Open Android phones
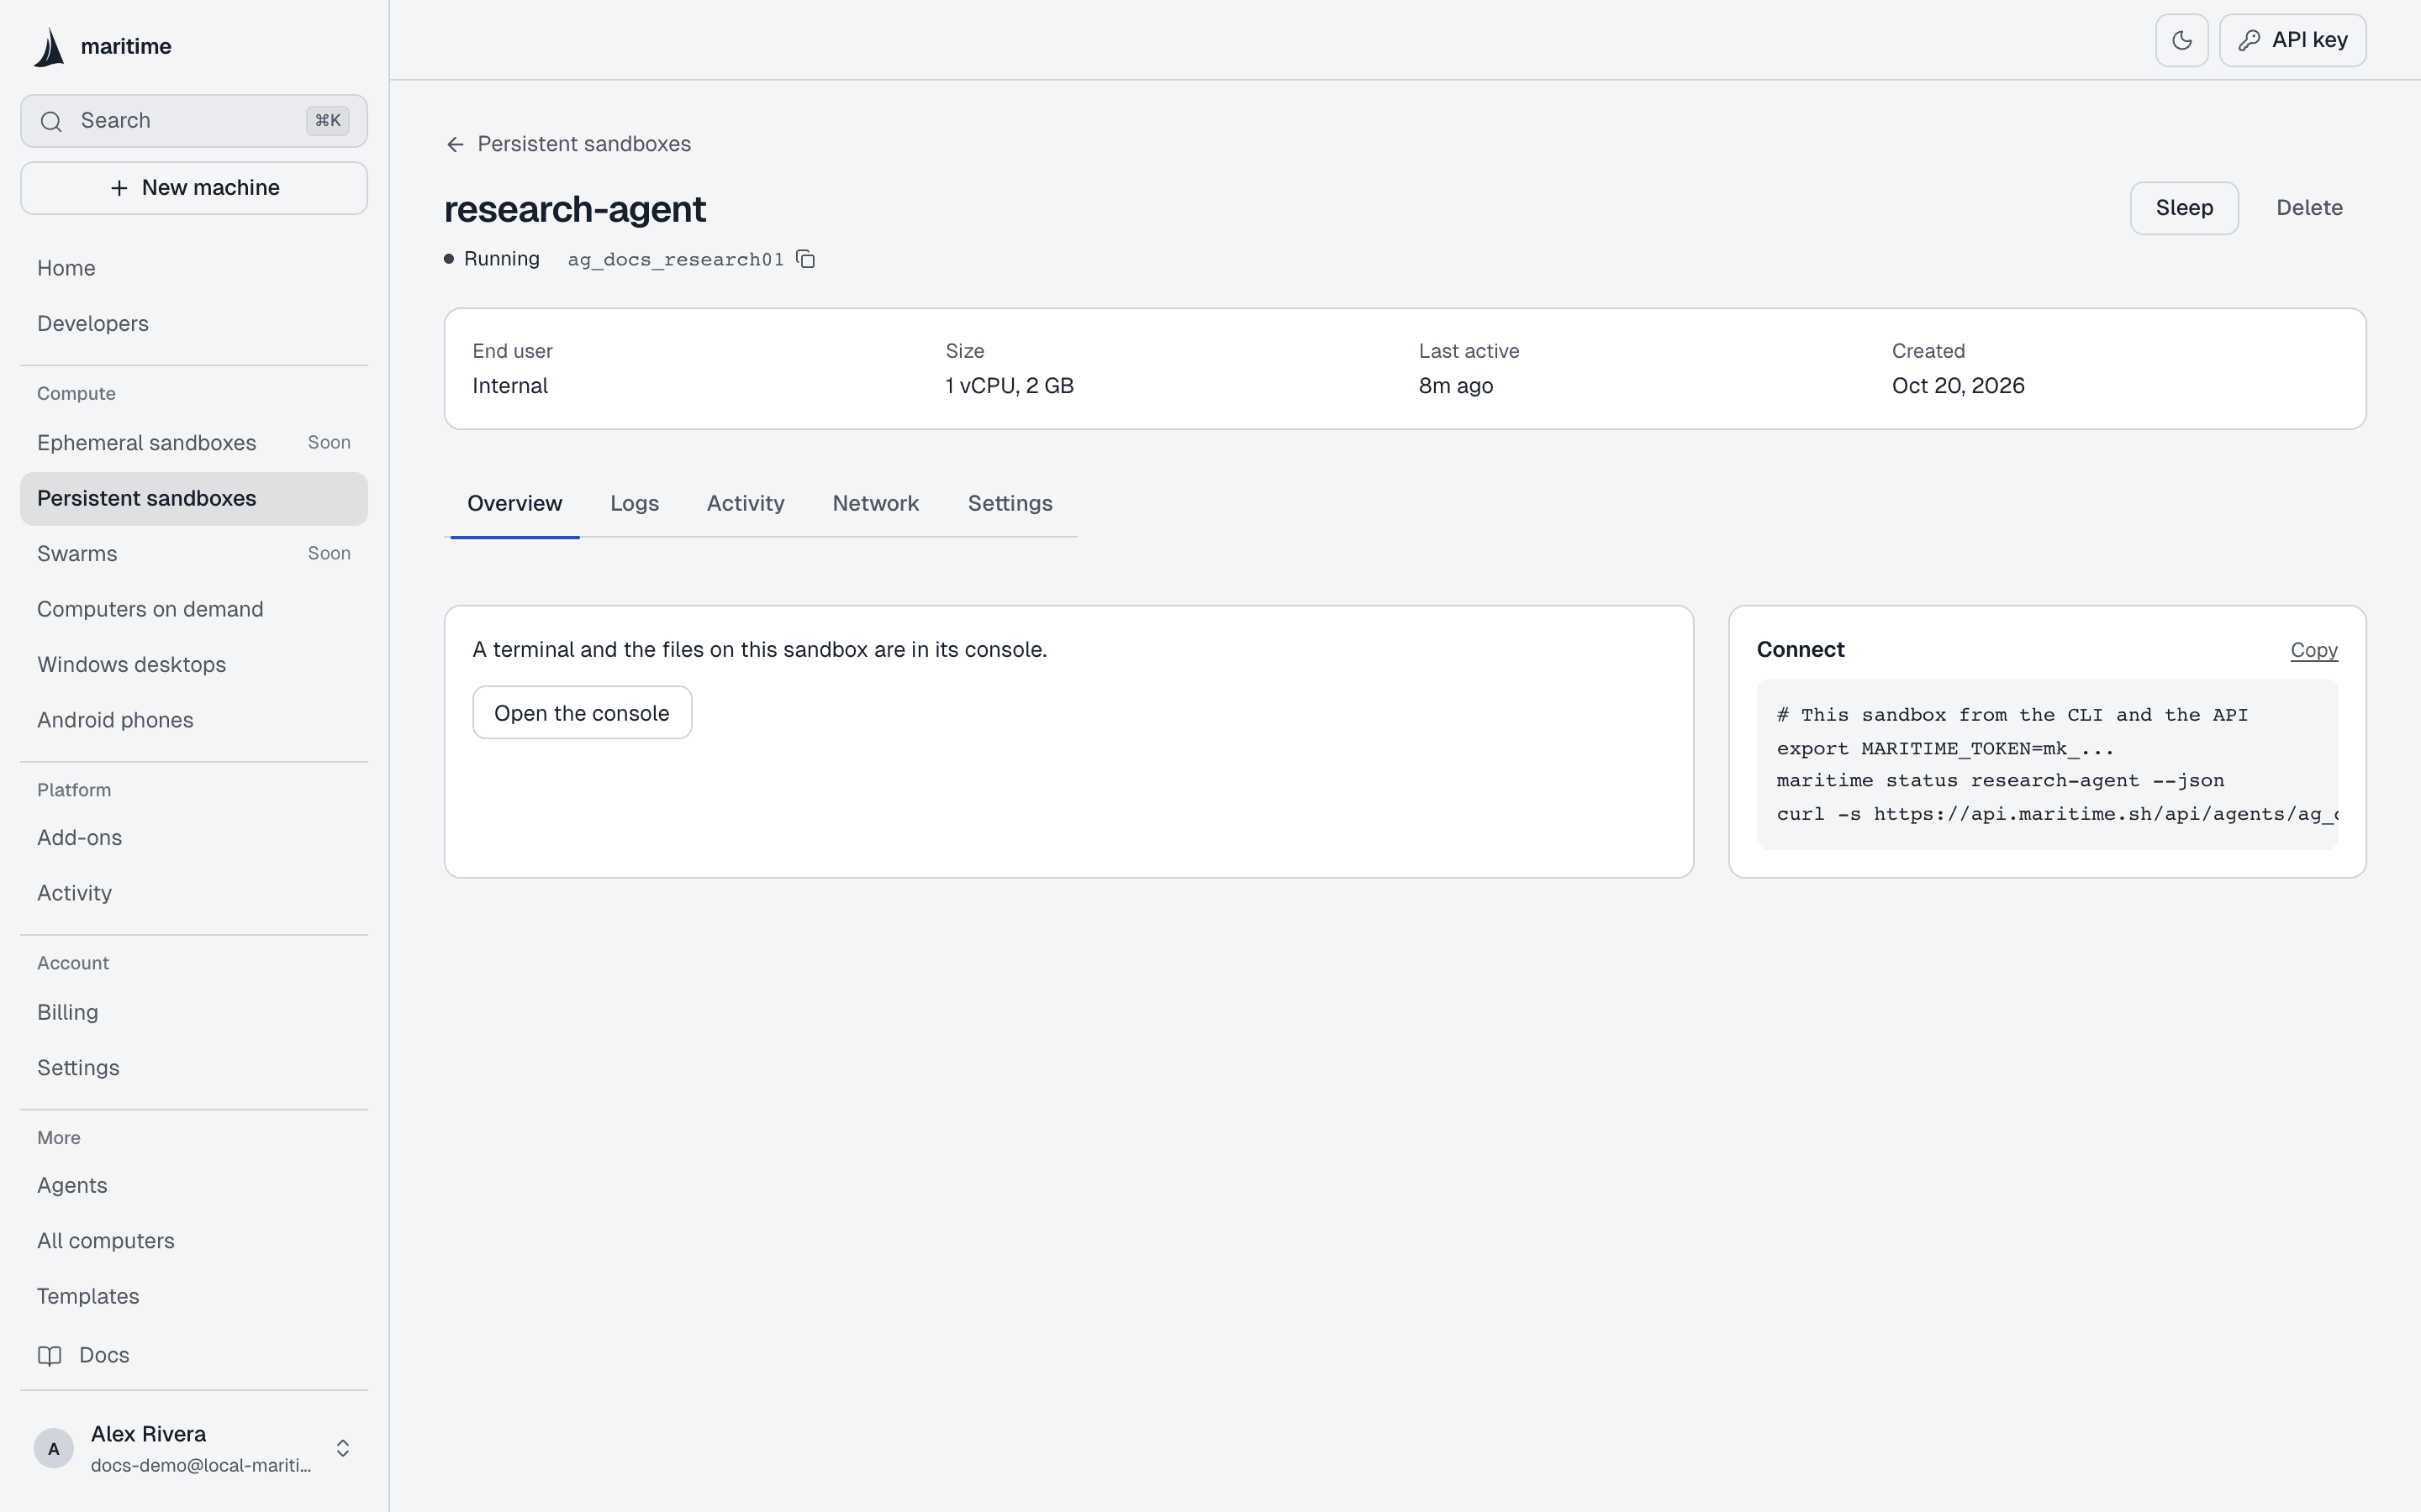 (194, 720)
